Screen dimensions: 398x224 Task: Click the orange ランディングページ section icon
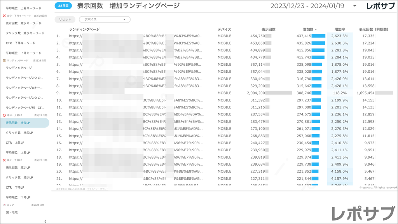click(5, 60)
